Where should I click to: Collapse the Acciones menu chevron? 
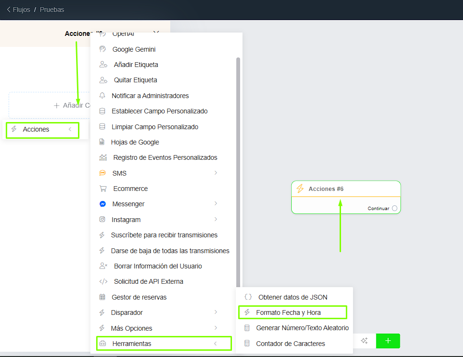pos(70,129)
